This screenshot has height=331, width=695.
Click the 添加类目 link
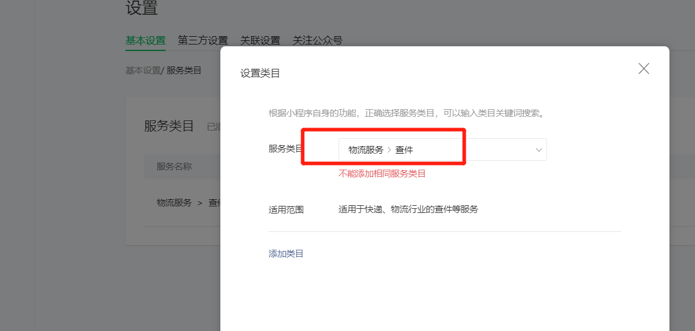point(286,253)
